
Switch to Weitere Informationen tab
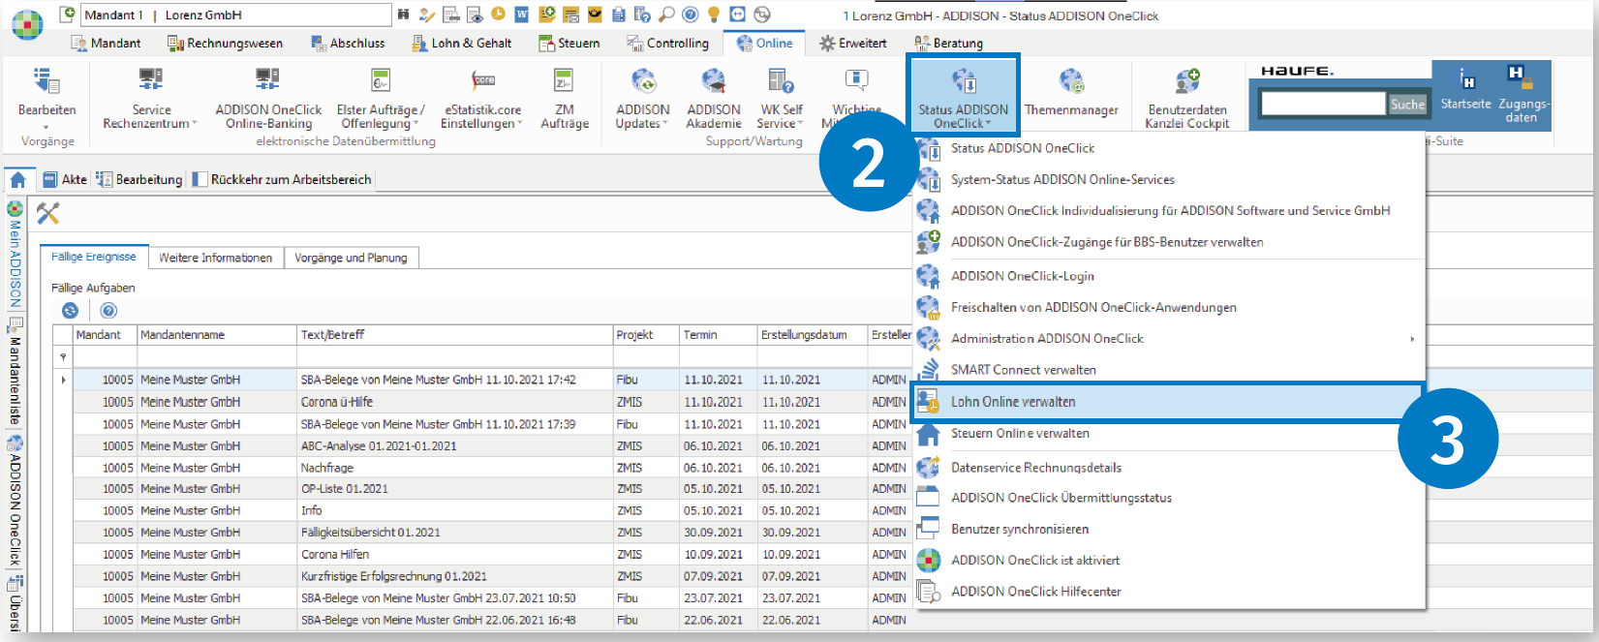click(x=215, y=258)
